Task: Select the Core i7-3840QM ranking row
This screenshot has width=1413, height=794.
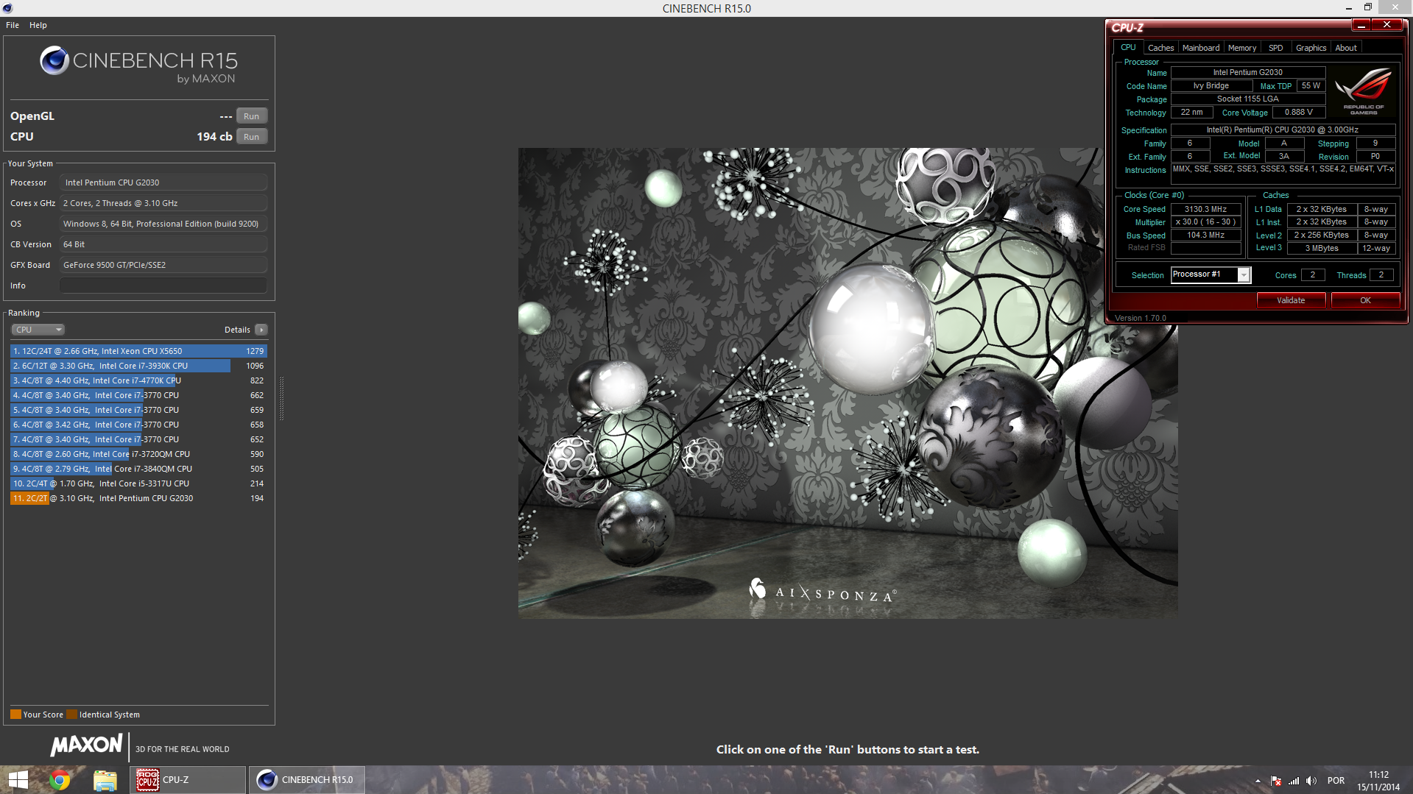Action: click(x=138, y=469)
